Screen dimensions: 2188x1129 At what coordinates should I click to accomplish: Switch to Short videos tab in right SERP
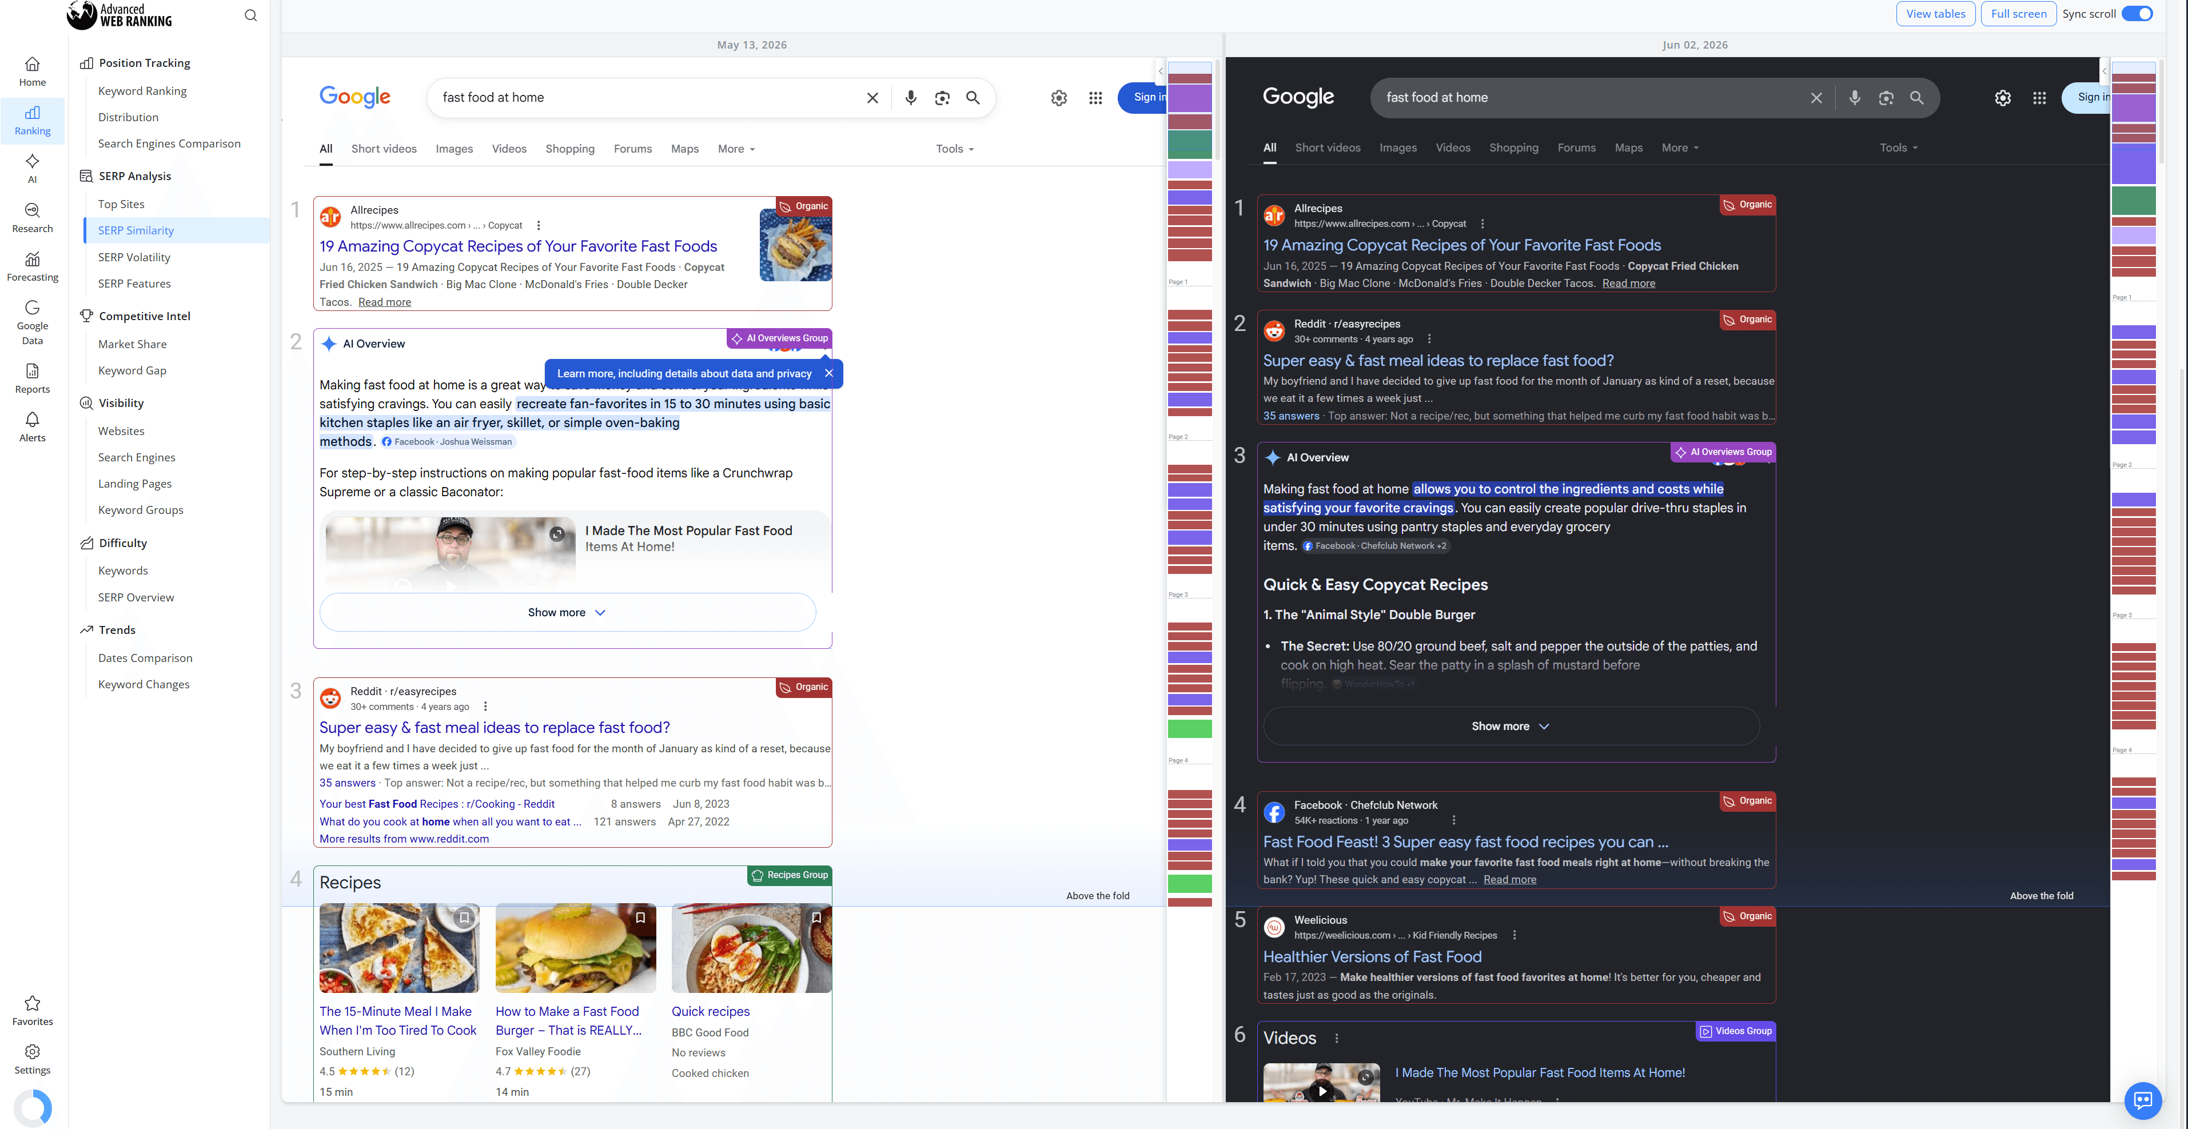1328,148
